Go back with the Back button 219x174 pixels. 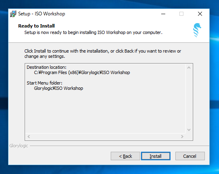coord(125,156)
